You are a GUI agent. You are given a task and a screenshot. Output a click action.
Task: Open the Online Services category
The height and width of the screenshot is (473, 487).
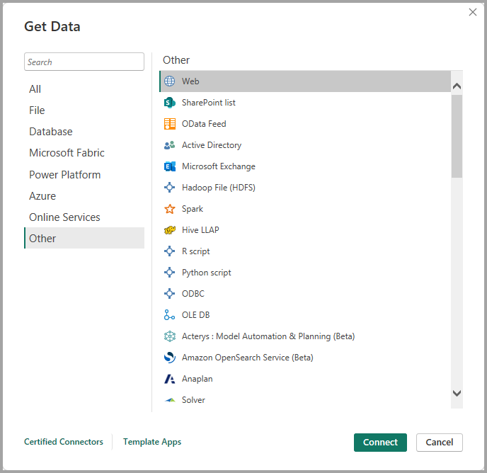tap(64, 217)
